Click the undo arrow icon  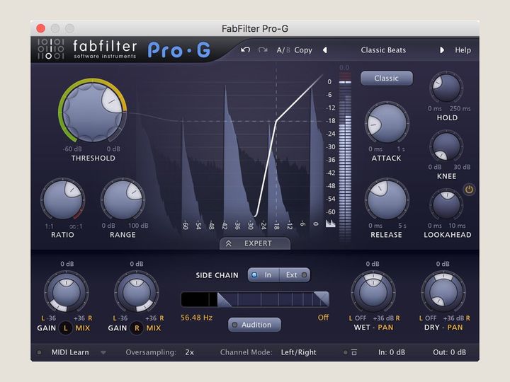[245, 50]
